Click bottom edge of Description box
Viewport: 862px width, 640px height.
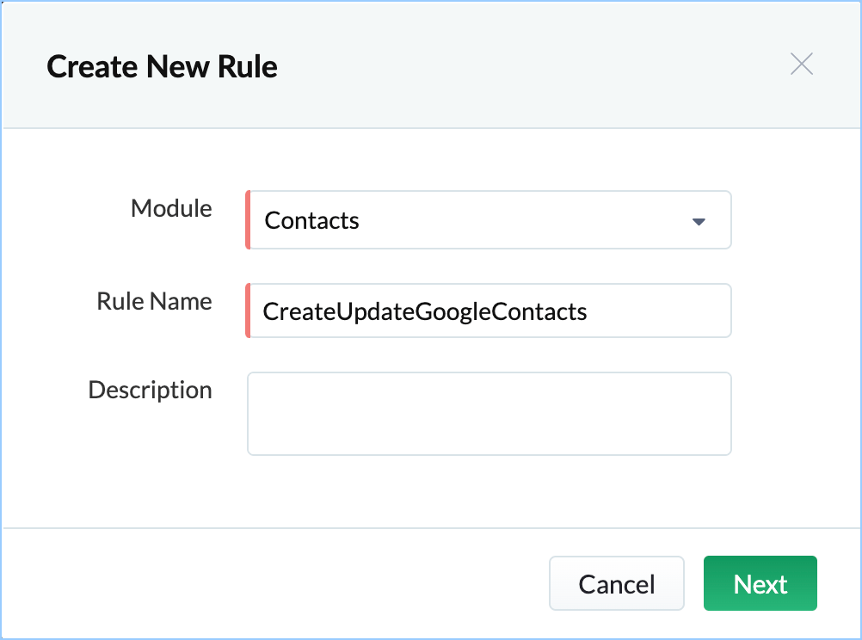pos(489,453)
